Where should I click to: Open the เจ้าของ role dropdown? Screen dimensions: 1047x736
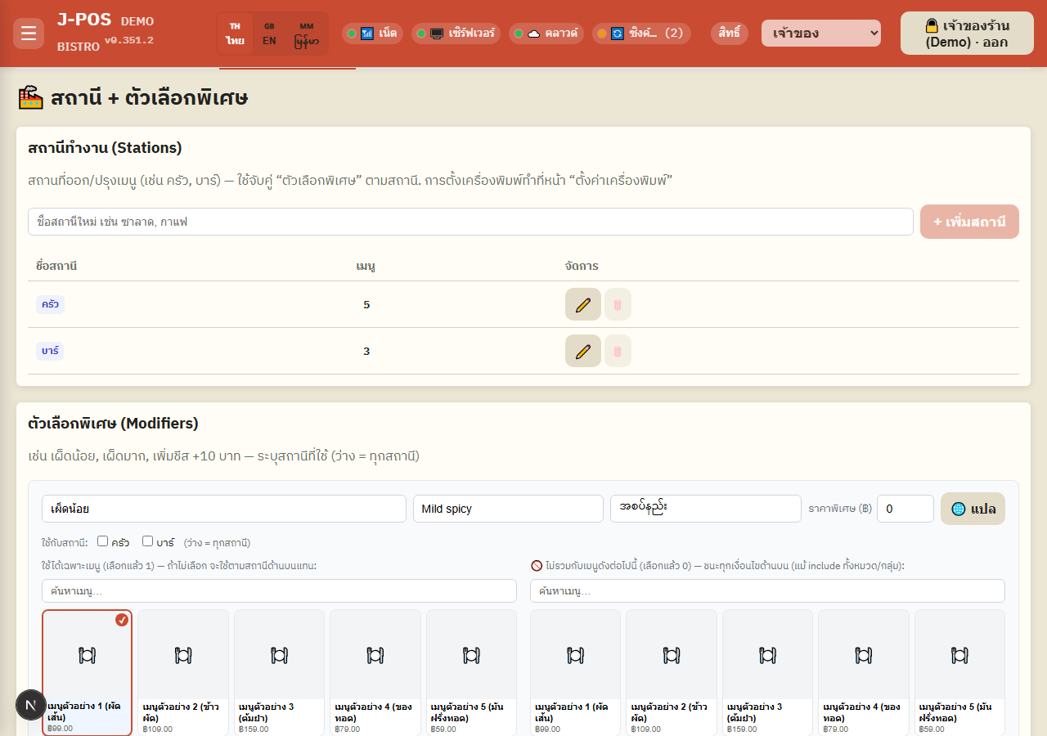pyautogui.click(x=821, y=34)
